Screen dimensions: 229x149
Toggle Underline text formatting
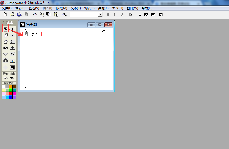[x=122, y=15]
